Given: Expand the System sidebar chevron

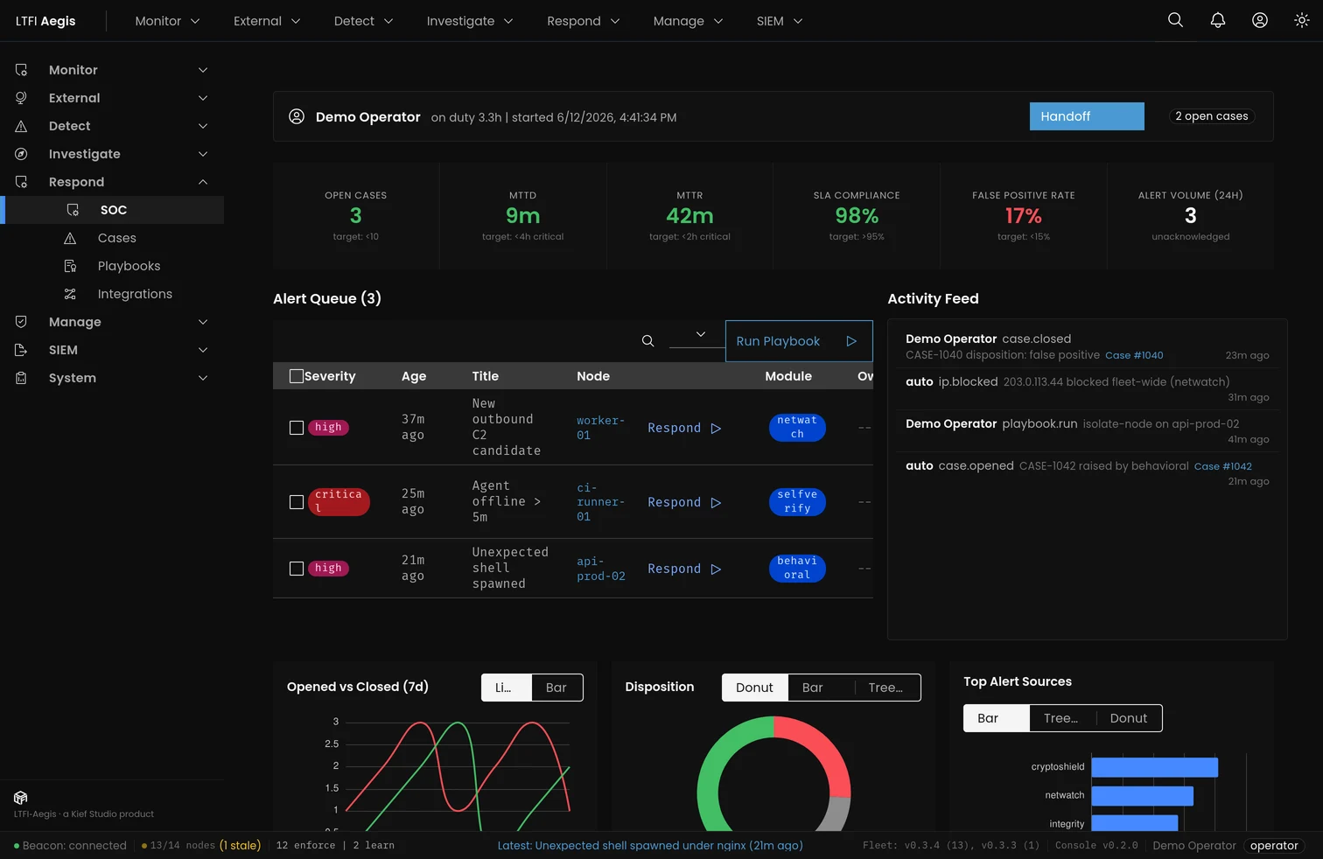Looking at the screenshot, I should (x=203, y=378).
